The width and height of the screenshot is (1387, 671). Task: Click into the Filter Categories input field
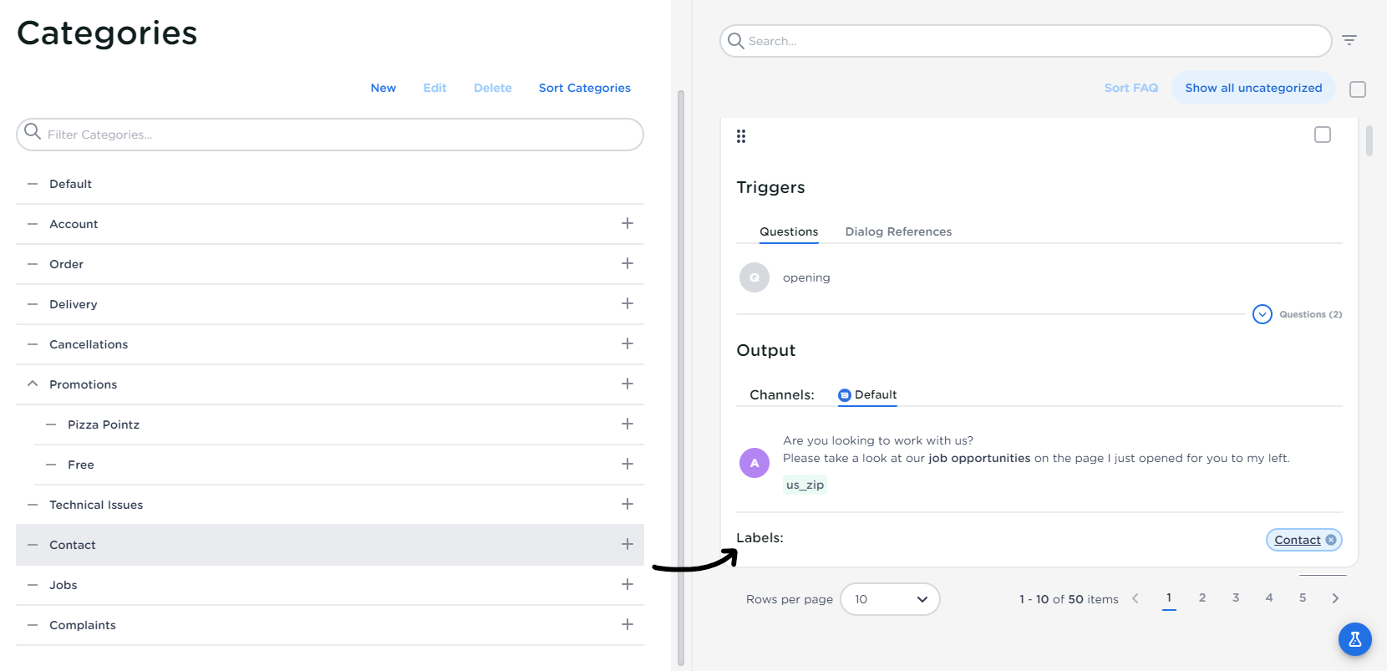tap(334, 135)
